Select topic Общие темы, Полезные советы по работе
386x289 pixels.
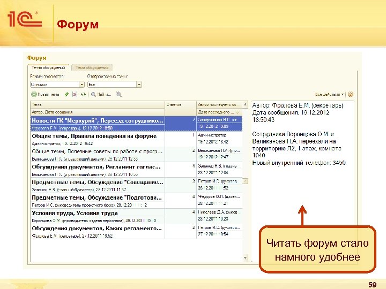coord(98,151)
